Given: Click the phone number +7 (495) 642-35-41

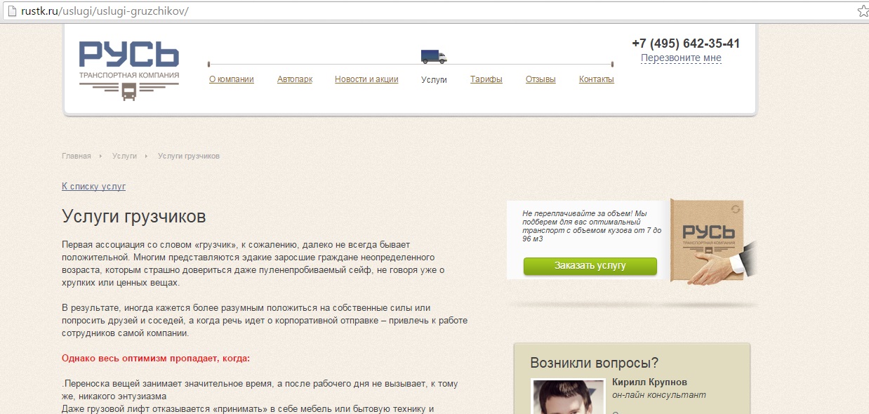Looking at the screenshot, I should [686, 44].
